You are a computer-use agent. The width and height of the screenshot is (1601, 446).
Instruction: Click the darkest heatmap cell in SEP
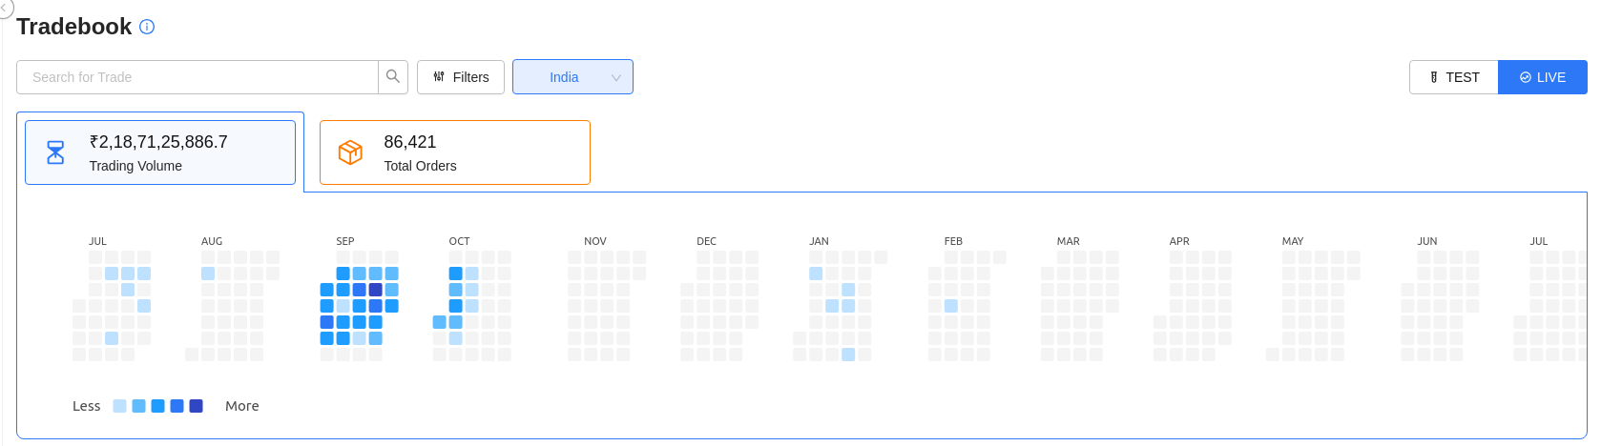[x=376, y=290]
